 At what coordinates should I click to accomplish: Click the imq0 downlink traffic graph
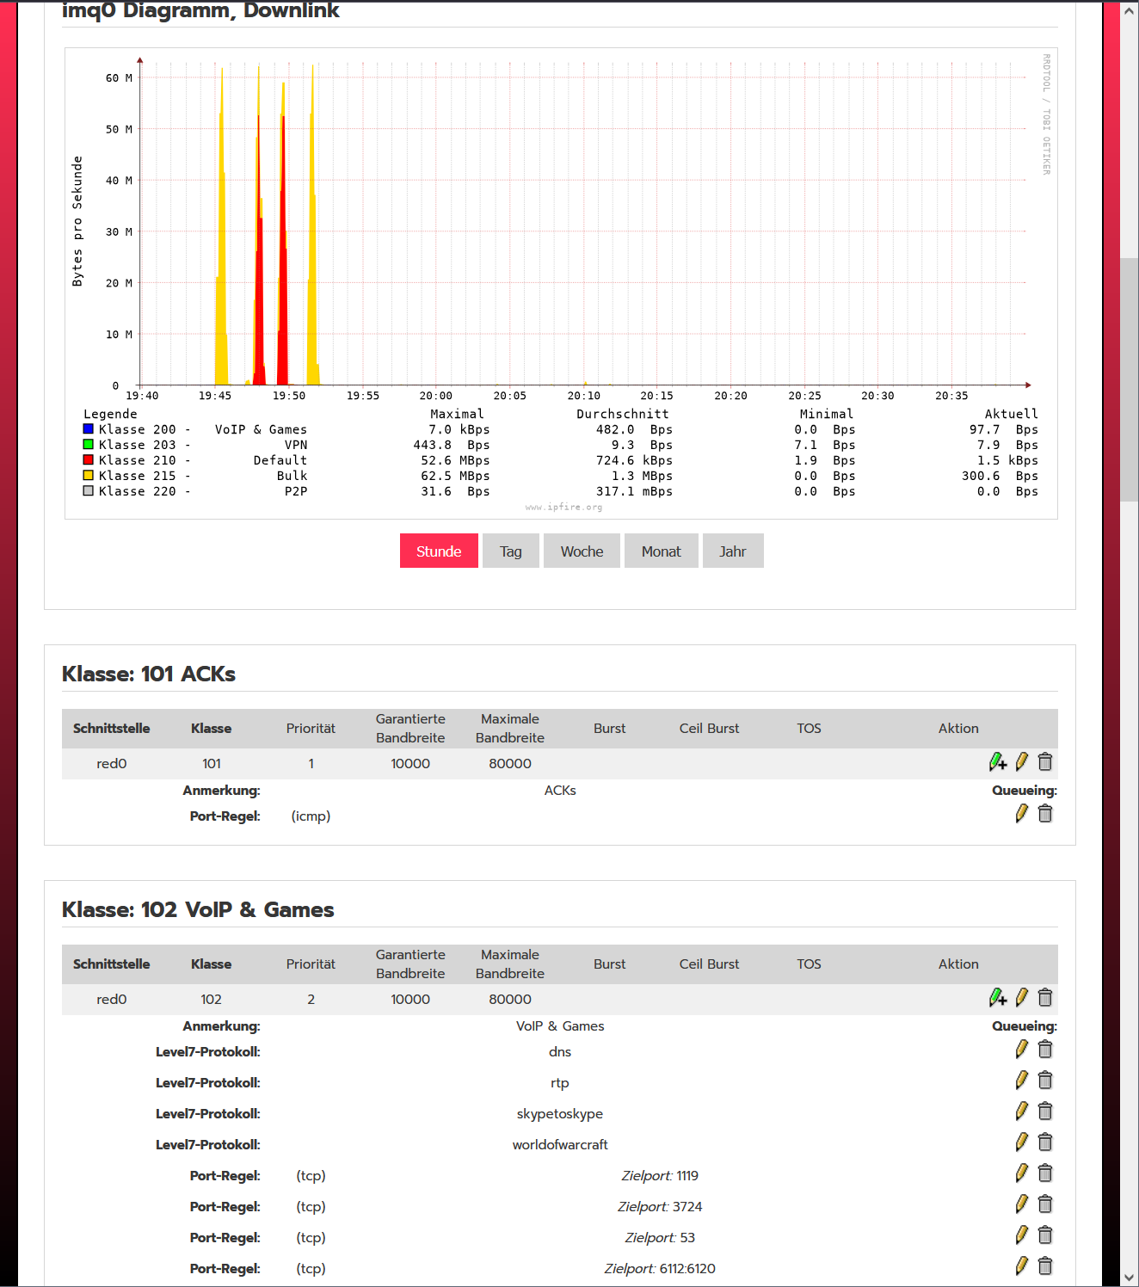click(561, 283)
